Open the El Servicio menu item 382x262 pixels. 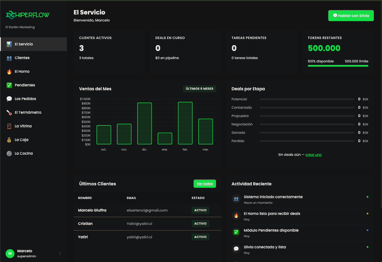click(33, 44)
